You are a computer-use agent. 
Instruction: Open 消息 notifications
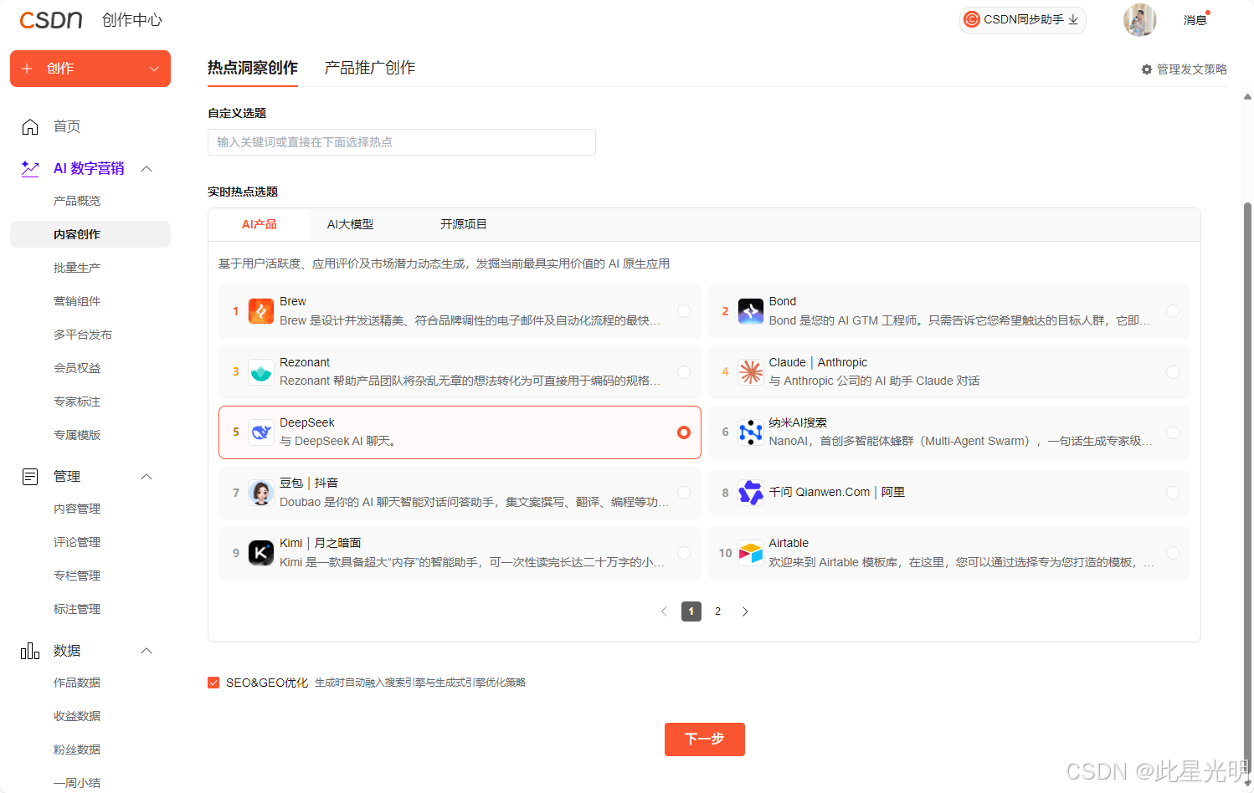click(1195, 20)
